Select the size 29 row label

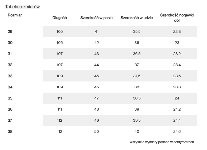point(10,31)
